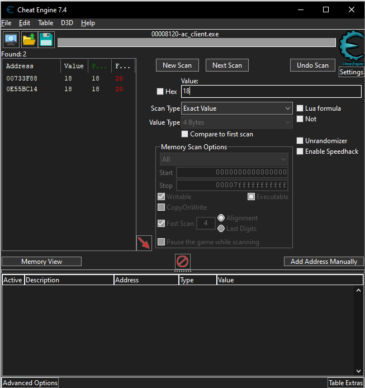The image size is (365, 388).
Task: Click the Fast Scan alignment value field
Action: (x=206, y=223)
